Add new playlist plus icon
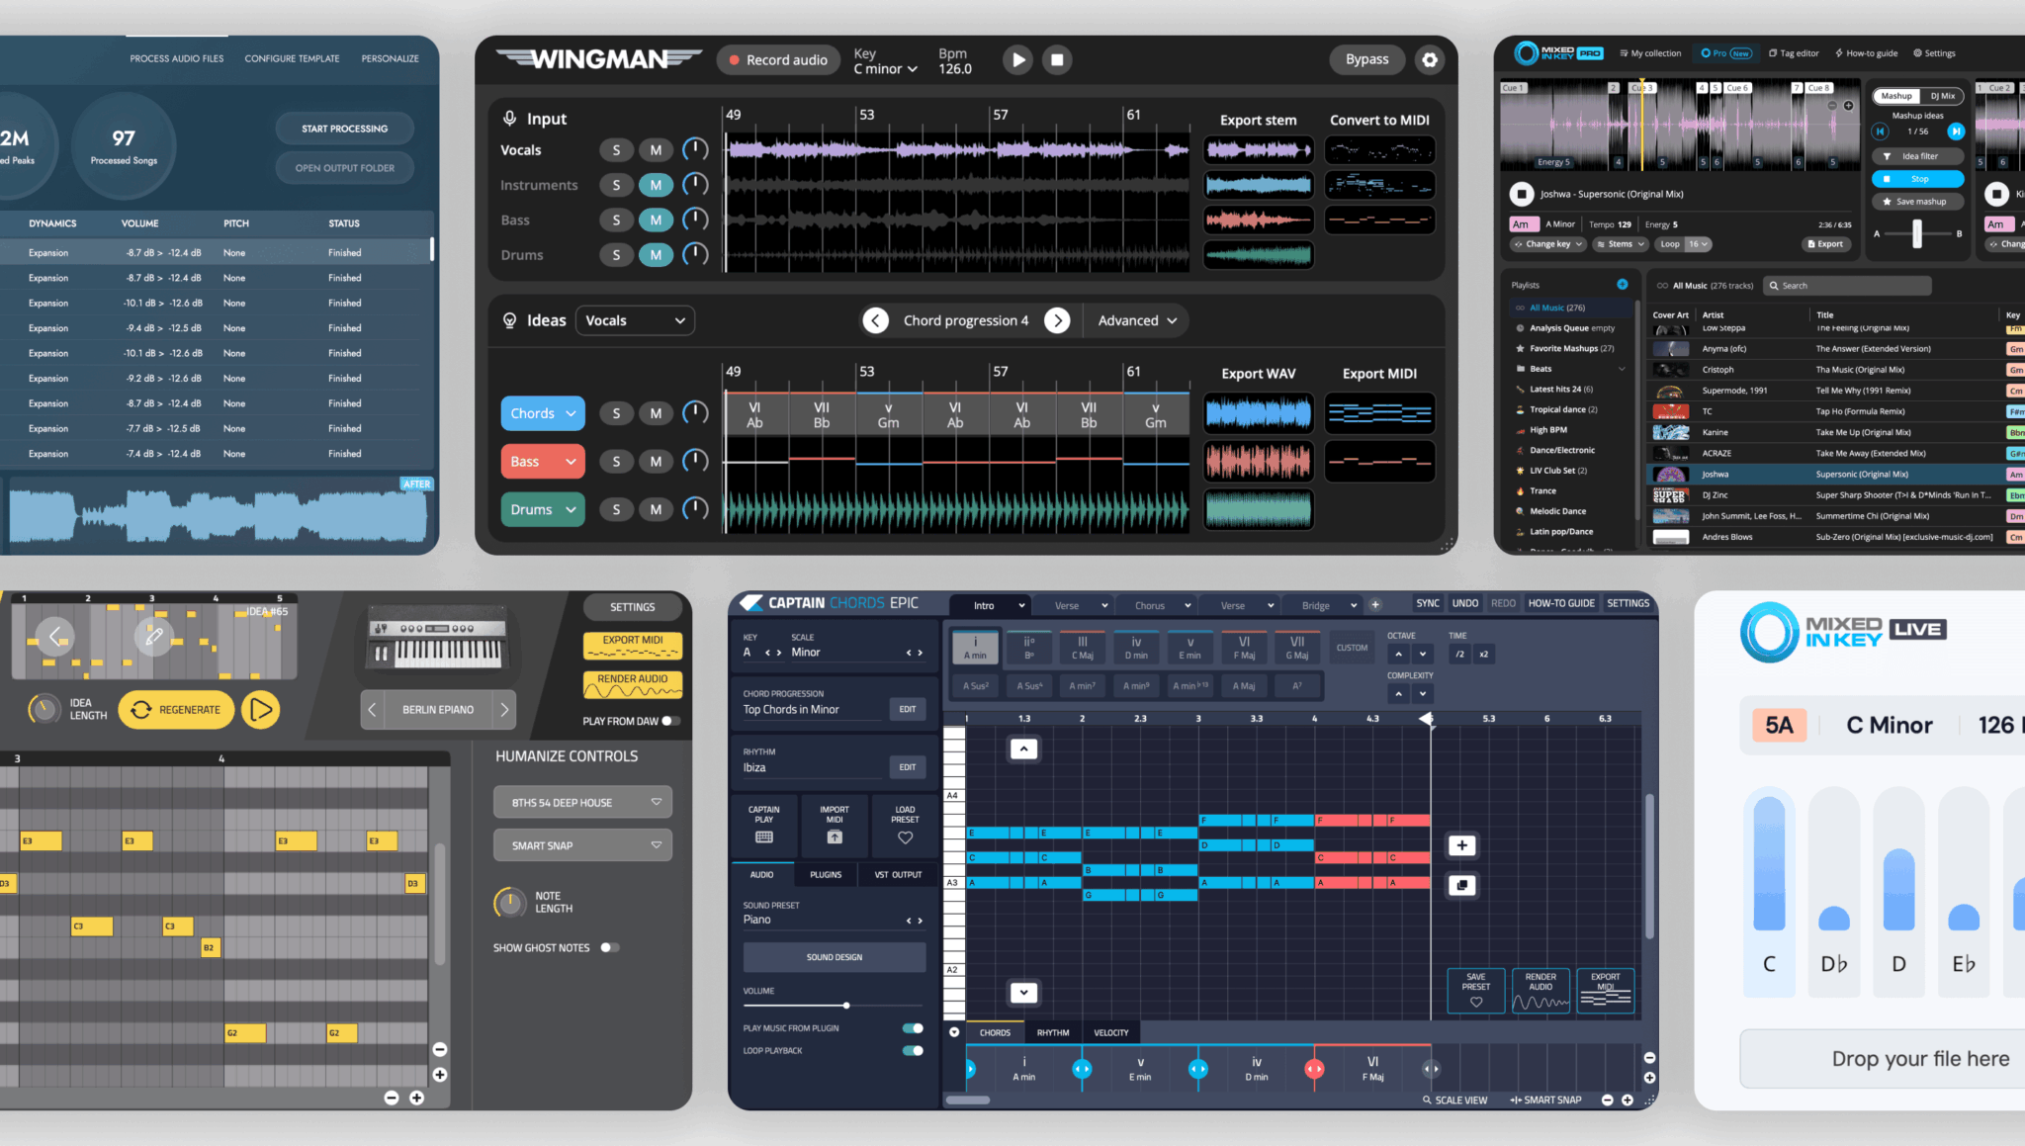This screenshot has height=1146, width=2025. 1623,285
